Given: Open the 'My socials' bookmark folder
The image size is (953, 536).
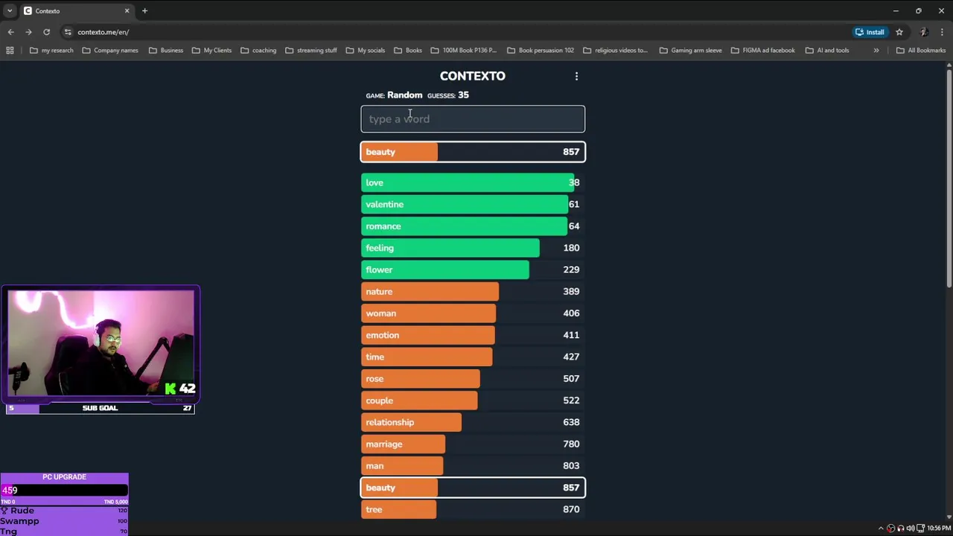Looking at the screenshot, I should [366, 51].
